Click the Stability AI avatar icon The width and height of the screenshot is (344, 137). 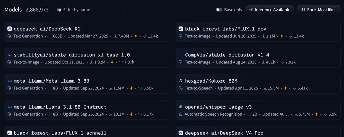click(x=9, y=55)
